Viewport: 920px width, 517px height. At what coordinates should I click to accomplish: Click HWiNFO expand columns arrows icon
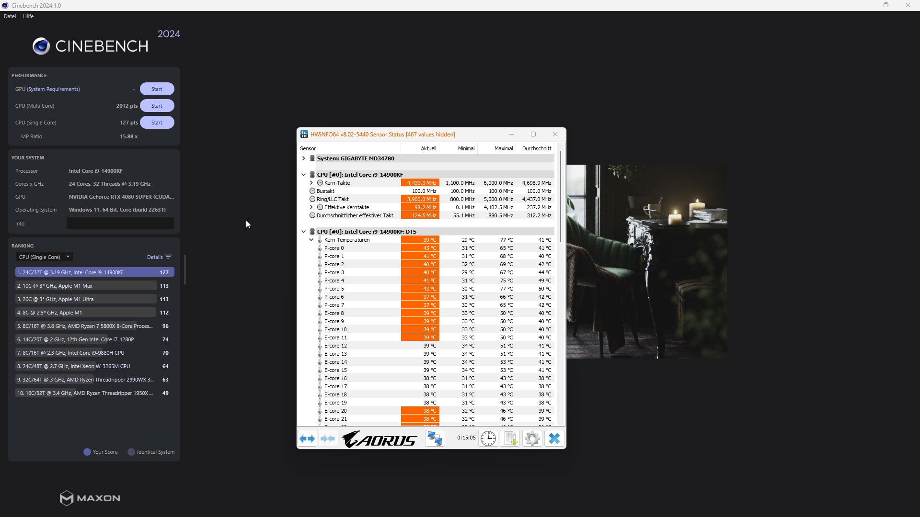[x=307, y=438]
